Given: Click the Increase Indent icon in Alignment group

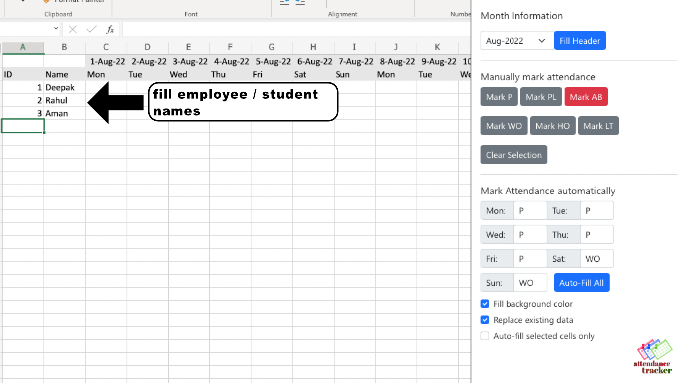Looking at the screenshot, I should (299, 2).
